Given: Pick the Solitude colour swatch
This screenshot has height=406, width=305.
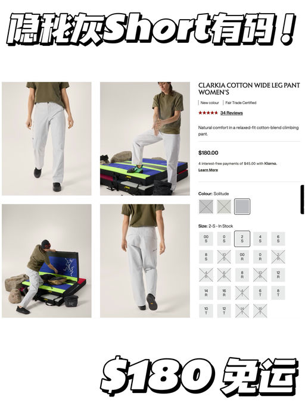Looking at the screenshot, I should (242, 207).
